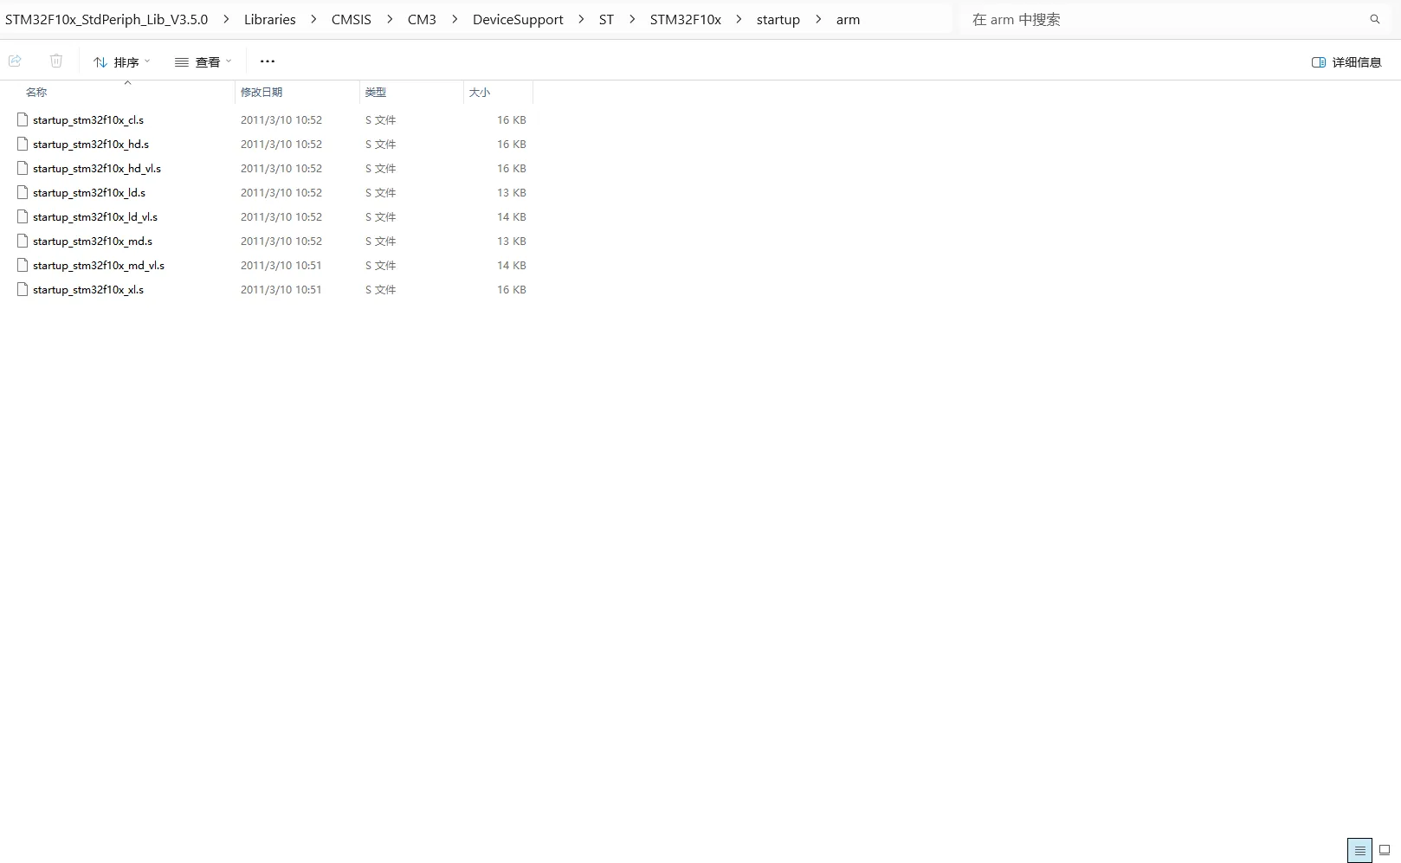The height and width of the screenshot is (863, 1401).
Task: Expand the chevron after STM32F10x in breadcrumb
Action: 739,19
